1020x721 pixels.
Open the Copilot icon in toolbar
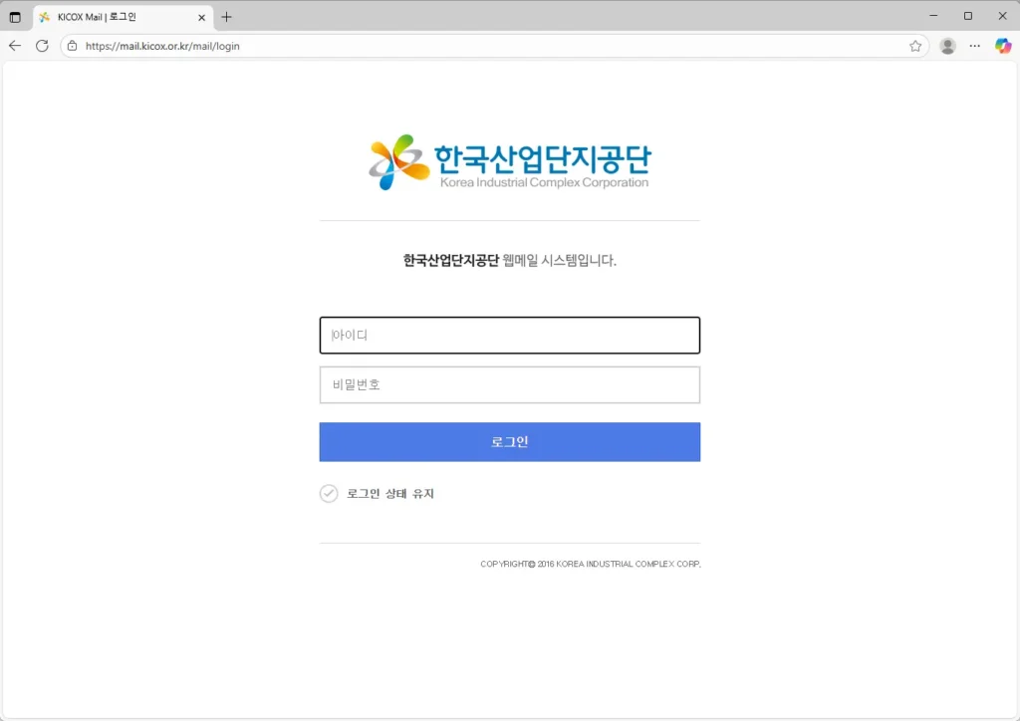click(x=1002, y=46)
